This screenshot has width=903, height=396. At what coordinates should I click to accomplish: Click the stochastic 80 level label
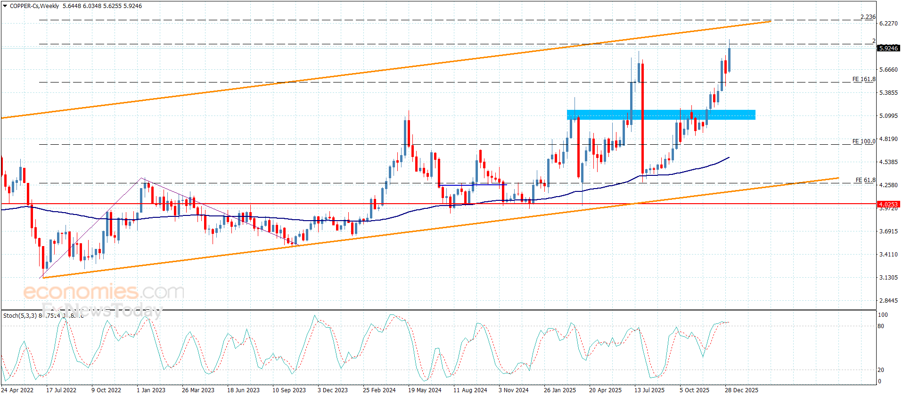pos(881,326)
